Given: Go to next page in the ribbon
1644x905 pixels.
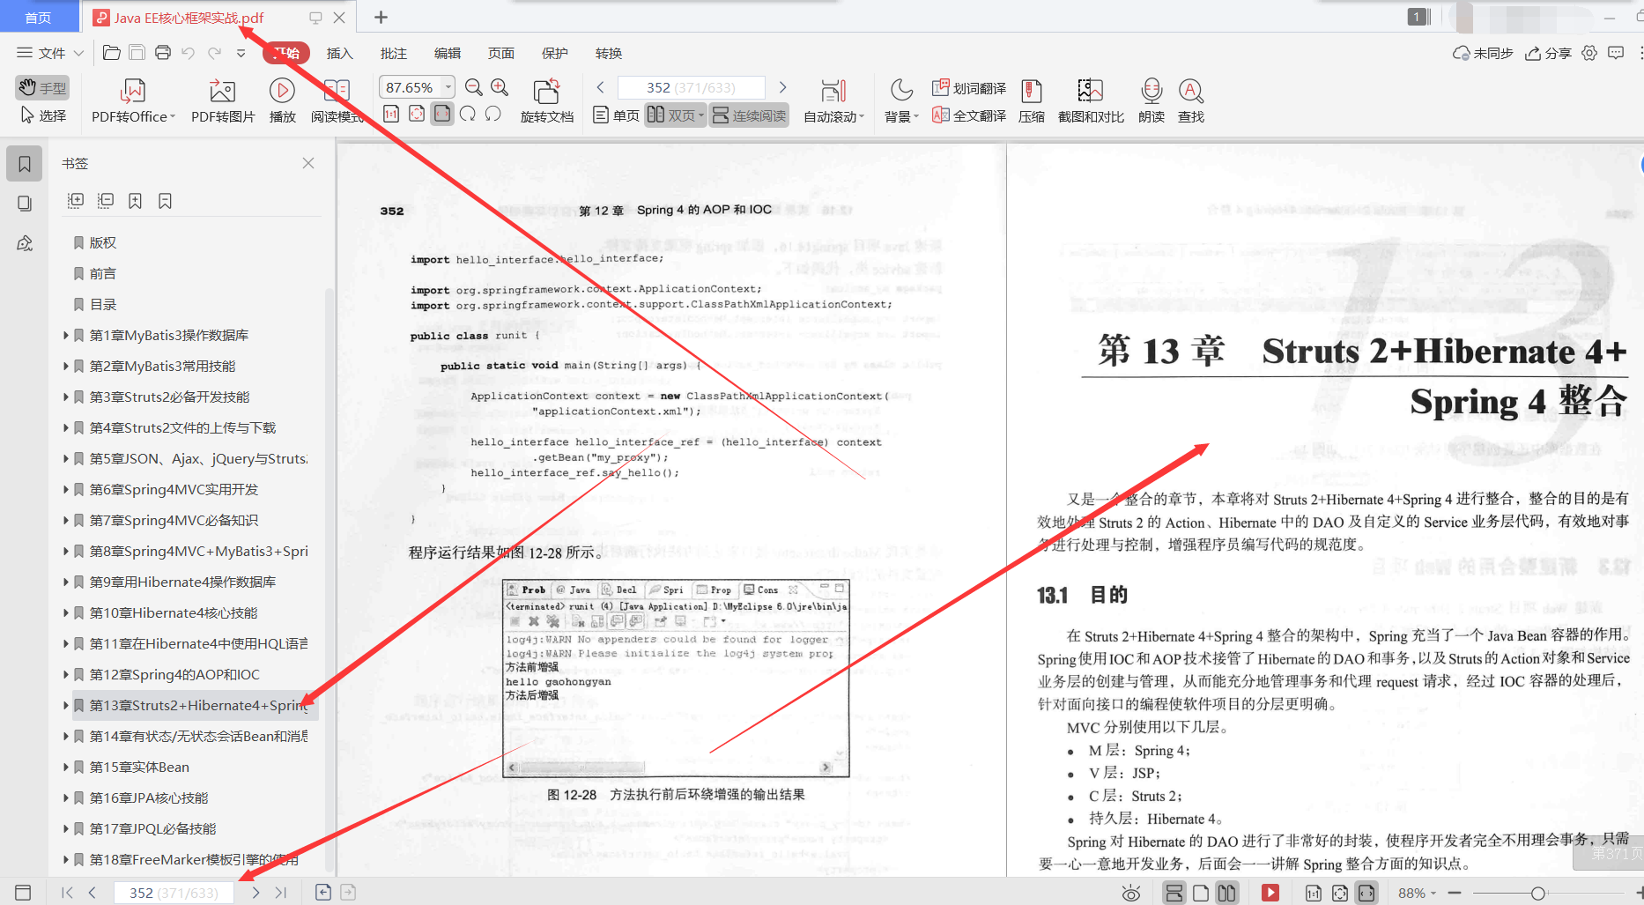Looking at the screenshot, I should (782, 87).
